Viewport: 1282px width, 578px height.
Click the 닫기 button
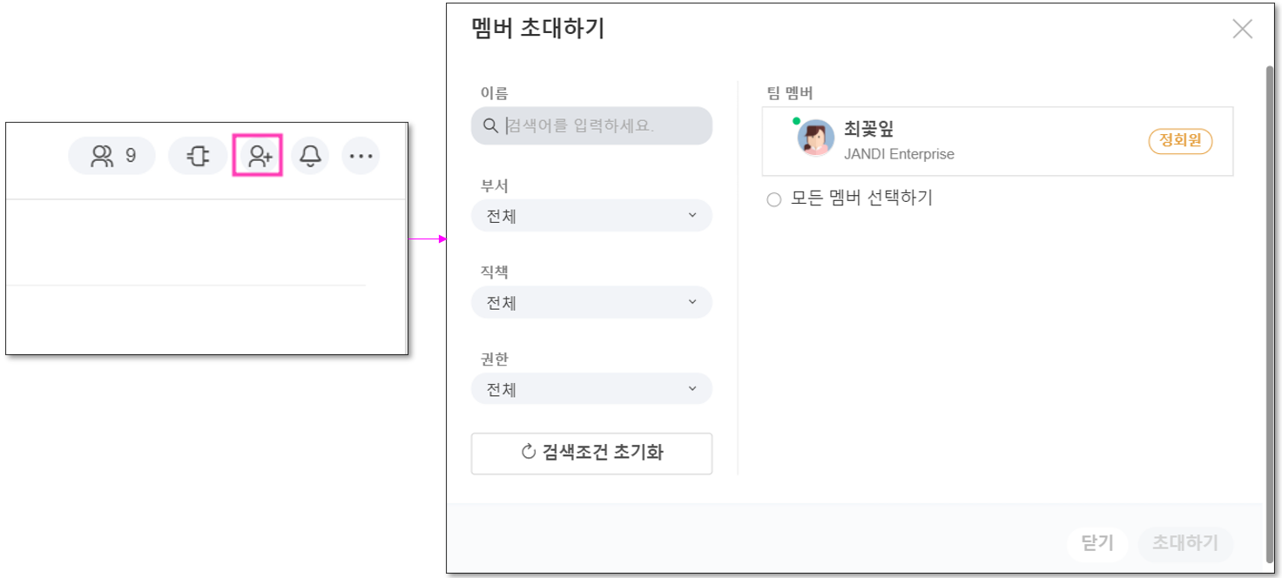click(1097, 543)
